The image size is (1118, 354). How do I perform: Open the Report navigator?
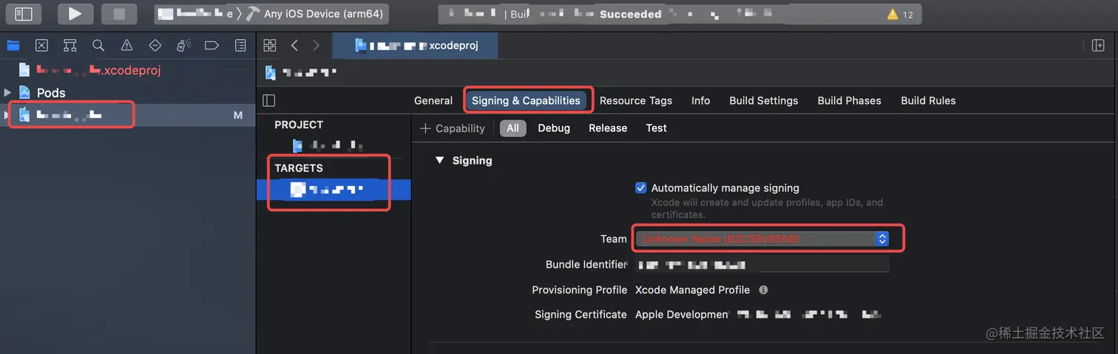[240, 46]
